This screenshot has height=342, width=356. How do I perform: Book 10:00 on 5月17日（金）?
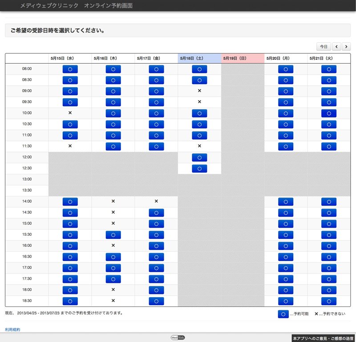(x=156, y=113)
